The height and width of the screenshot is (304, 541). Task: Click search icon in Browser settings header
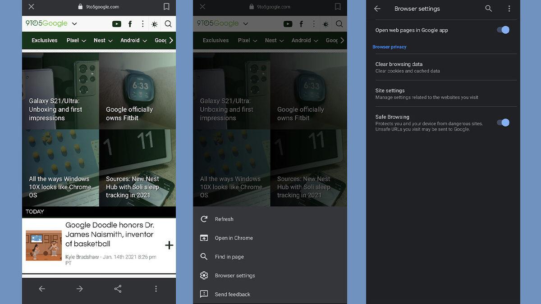pos(488,8)
